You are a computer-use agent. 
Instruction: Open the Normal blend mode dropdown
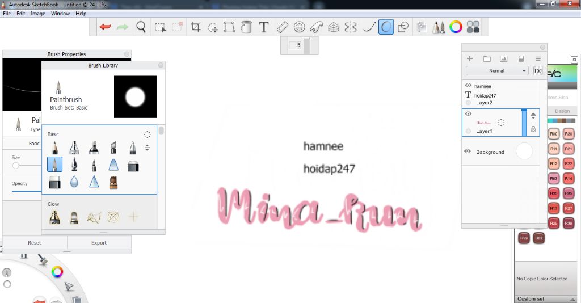click(x=497, y=71)
